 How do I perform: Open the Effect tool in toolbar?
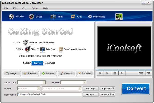tap(35, 17)
